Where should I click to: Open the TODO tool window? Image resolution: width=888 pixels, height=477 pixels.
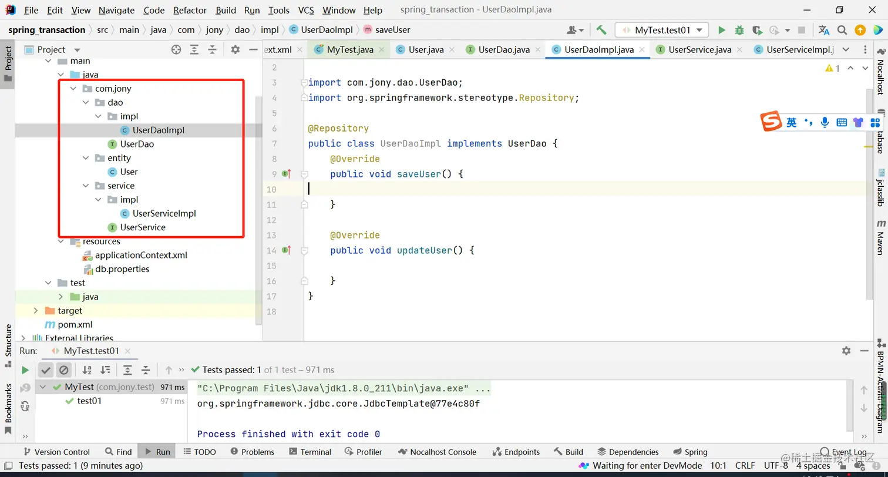[x=200, y=452]
